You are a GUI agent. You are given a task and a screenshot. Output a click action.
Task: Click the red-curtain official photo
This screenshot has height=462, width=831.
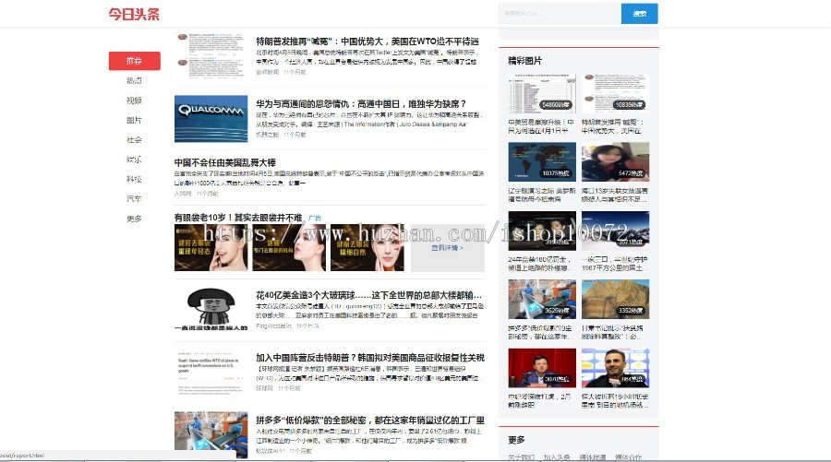542,368
